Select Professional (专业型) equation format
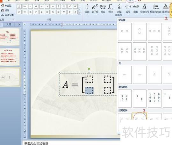 coord(6,6)
